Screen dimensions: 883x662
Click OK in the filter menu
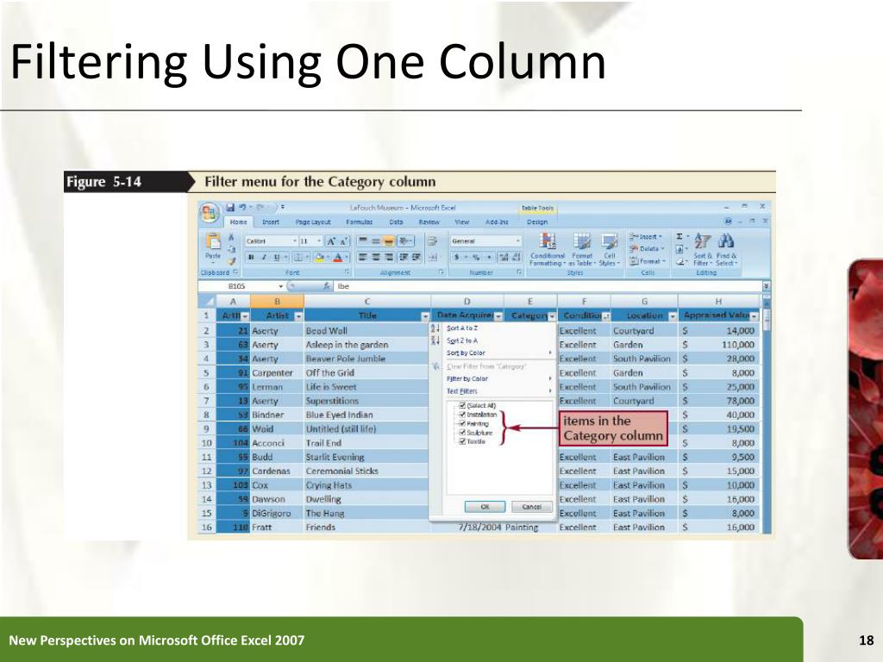[485, 507]
